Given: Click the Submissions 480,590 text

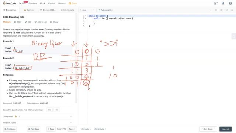Looking at the screenshot, I should click(38, 103).
